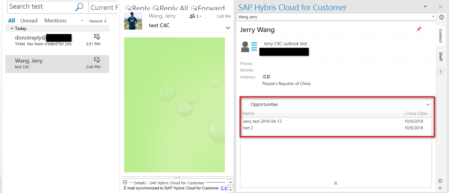Screen dimensions: 449x193
Task: Click the envelope status icon on Wang, Jerry message
Action: tap(97, 60)
